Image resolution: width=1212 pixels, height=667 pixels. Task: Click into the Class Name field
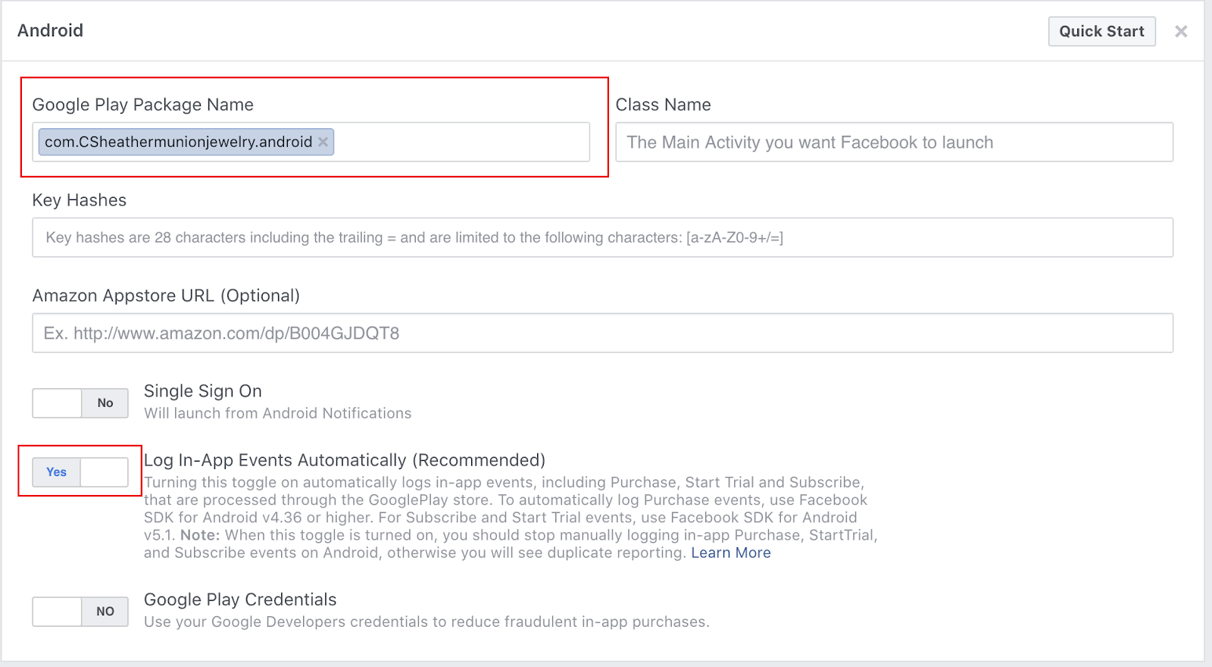894,142
